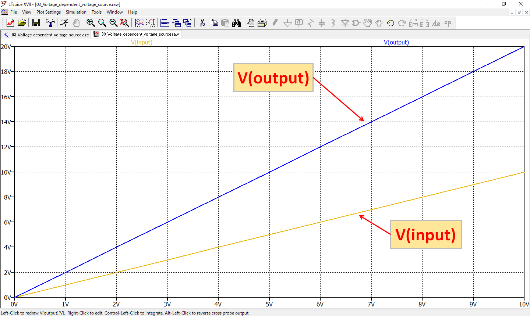Add a SPICE directive with .op
The image size is (530, 316).
coord(446,23)
